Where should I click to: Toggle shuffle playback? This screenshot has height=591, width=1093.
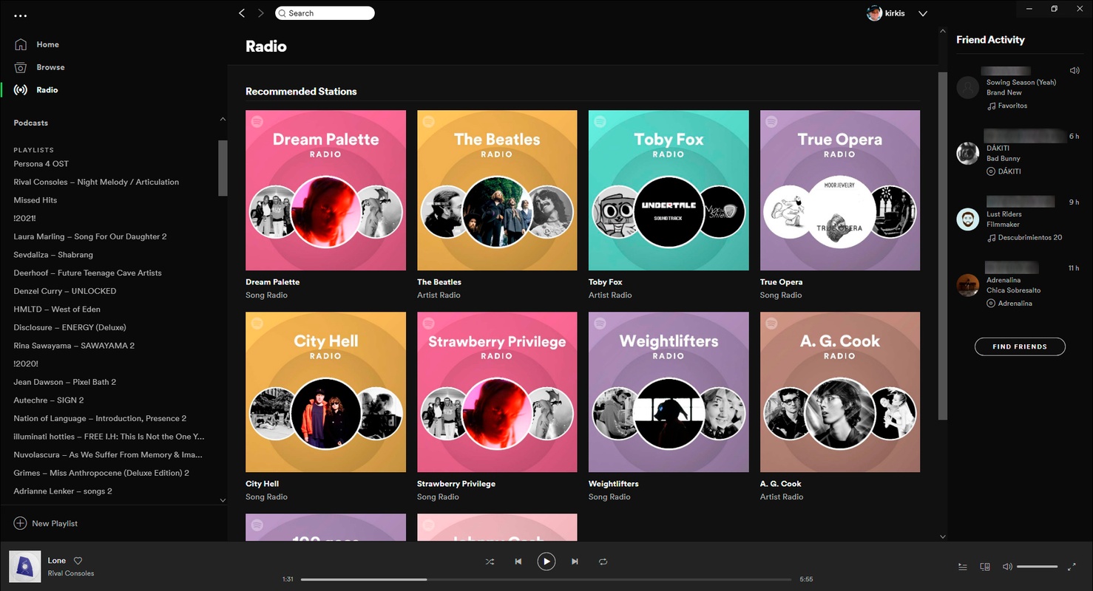point(490,561)
